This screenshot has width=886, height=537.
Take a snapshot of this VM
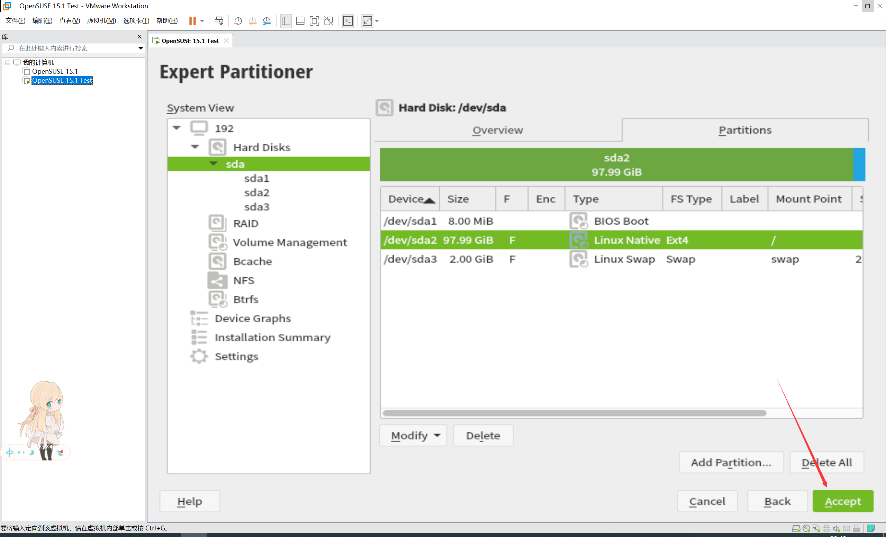238,21
